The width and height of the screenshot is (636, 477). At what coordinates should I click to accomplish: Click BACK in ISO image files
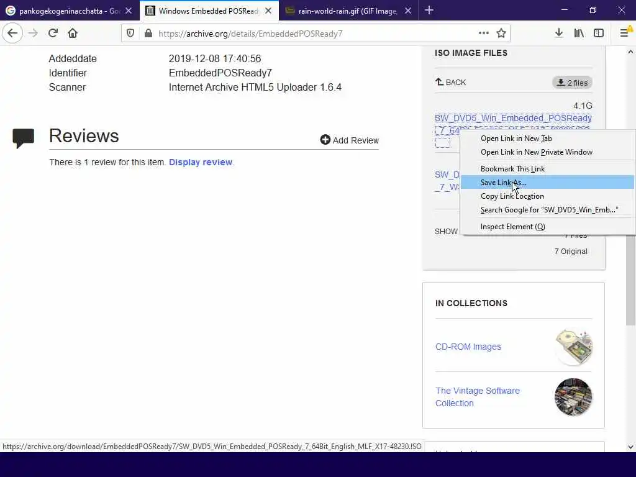pos(451,83)
